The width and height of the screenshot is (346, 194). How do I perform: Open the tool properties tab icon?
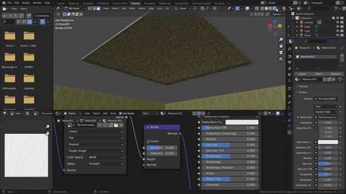pos(290,49)
